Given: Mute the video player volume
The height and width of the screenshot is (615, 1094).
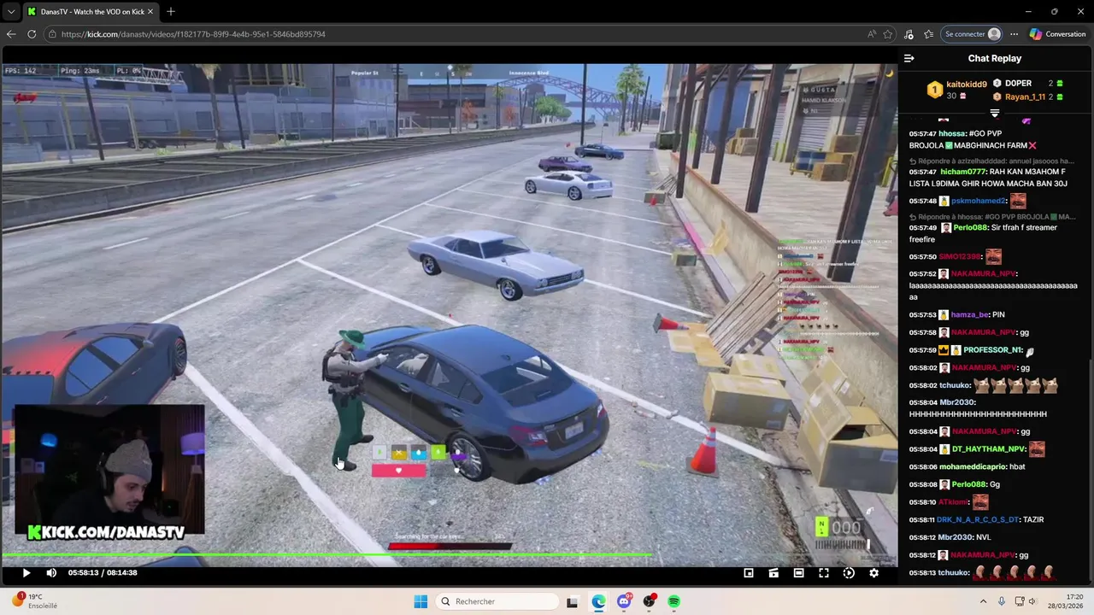Looking at the screenshot, I should coord(51,573).
